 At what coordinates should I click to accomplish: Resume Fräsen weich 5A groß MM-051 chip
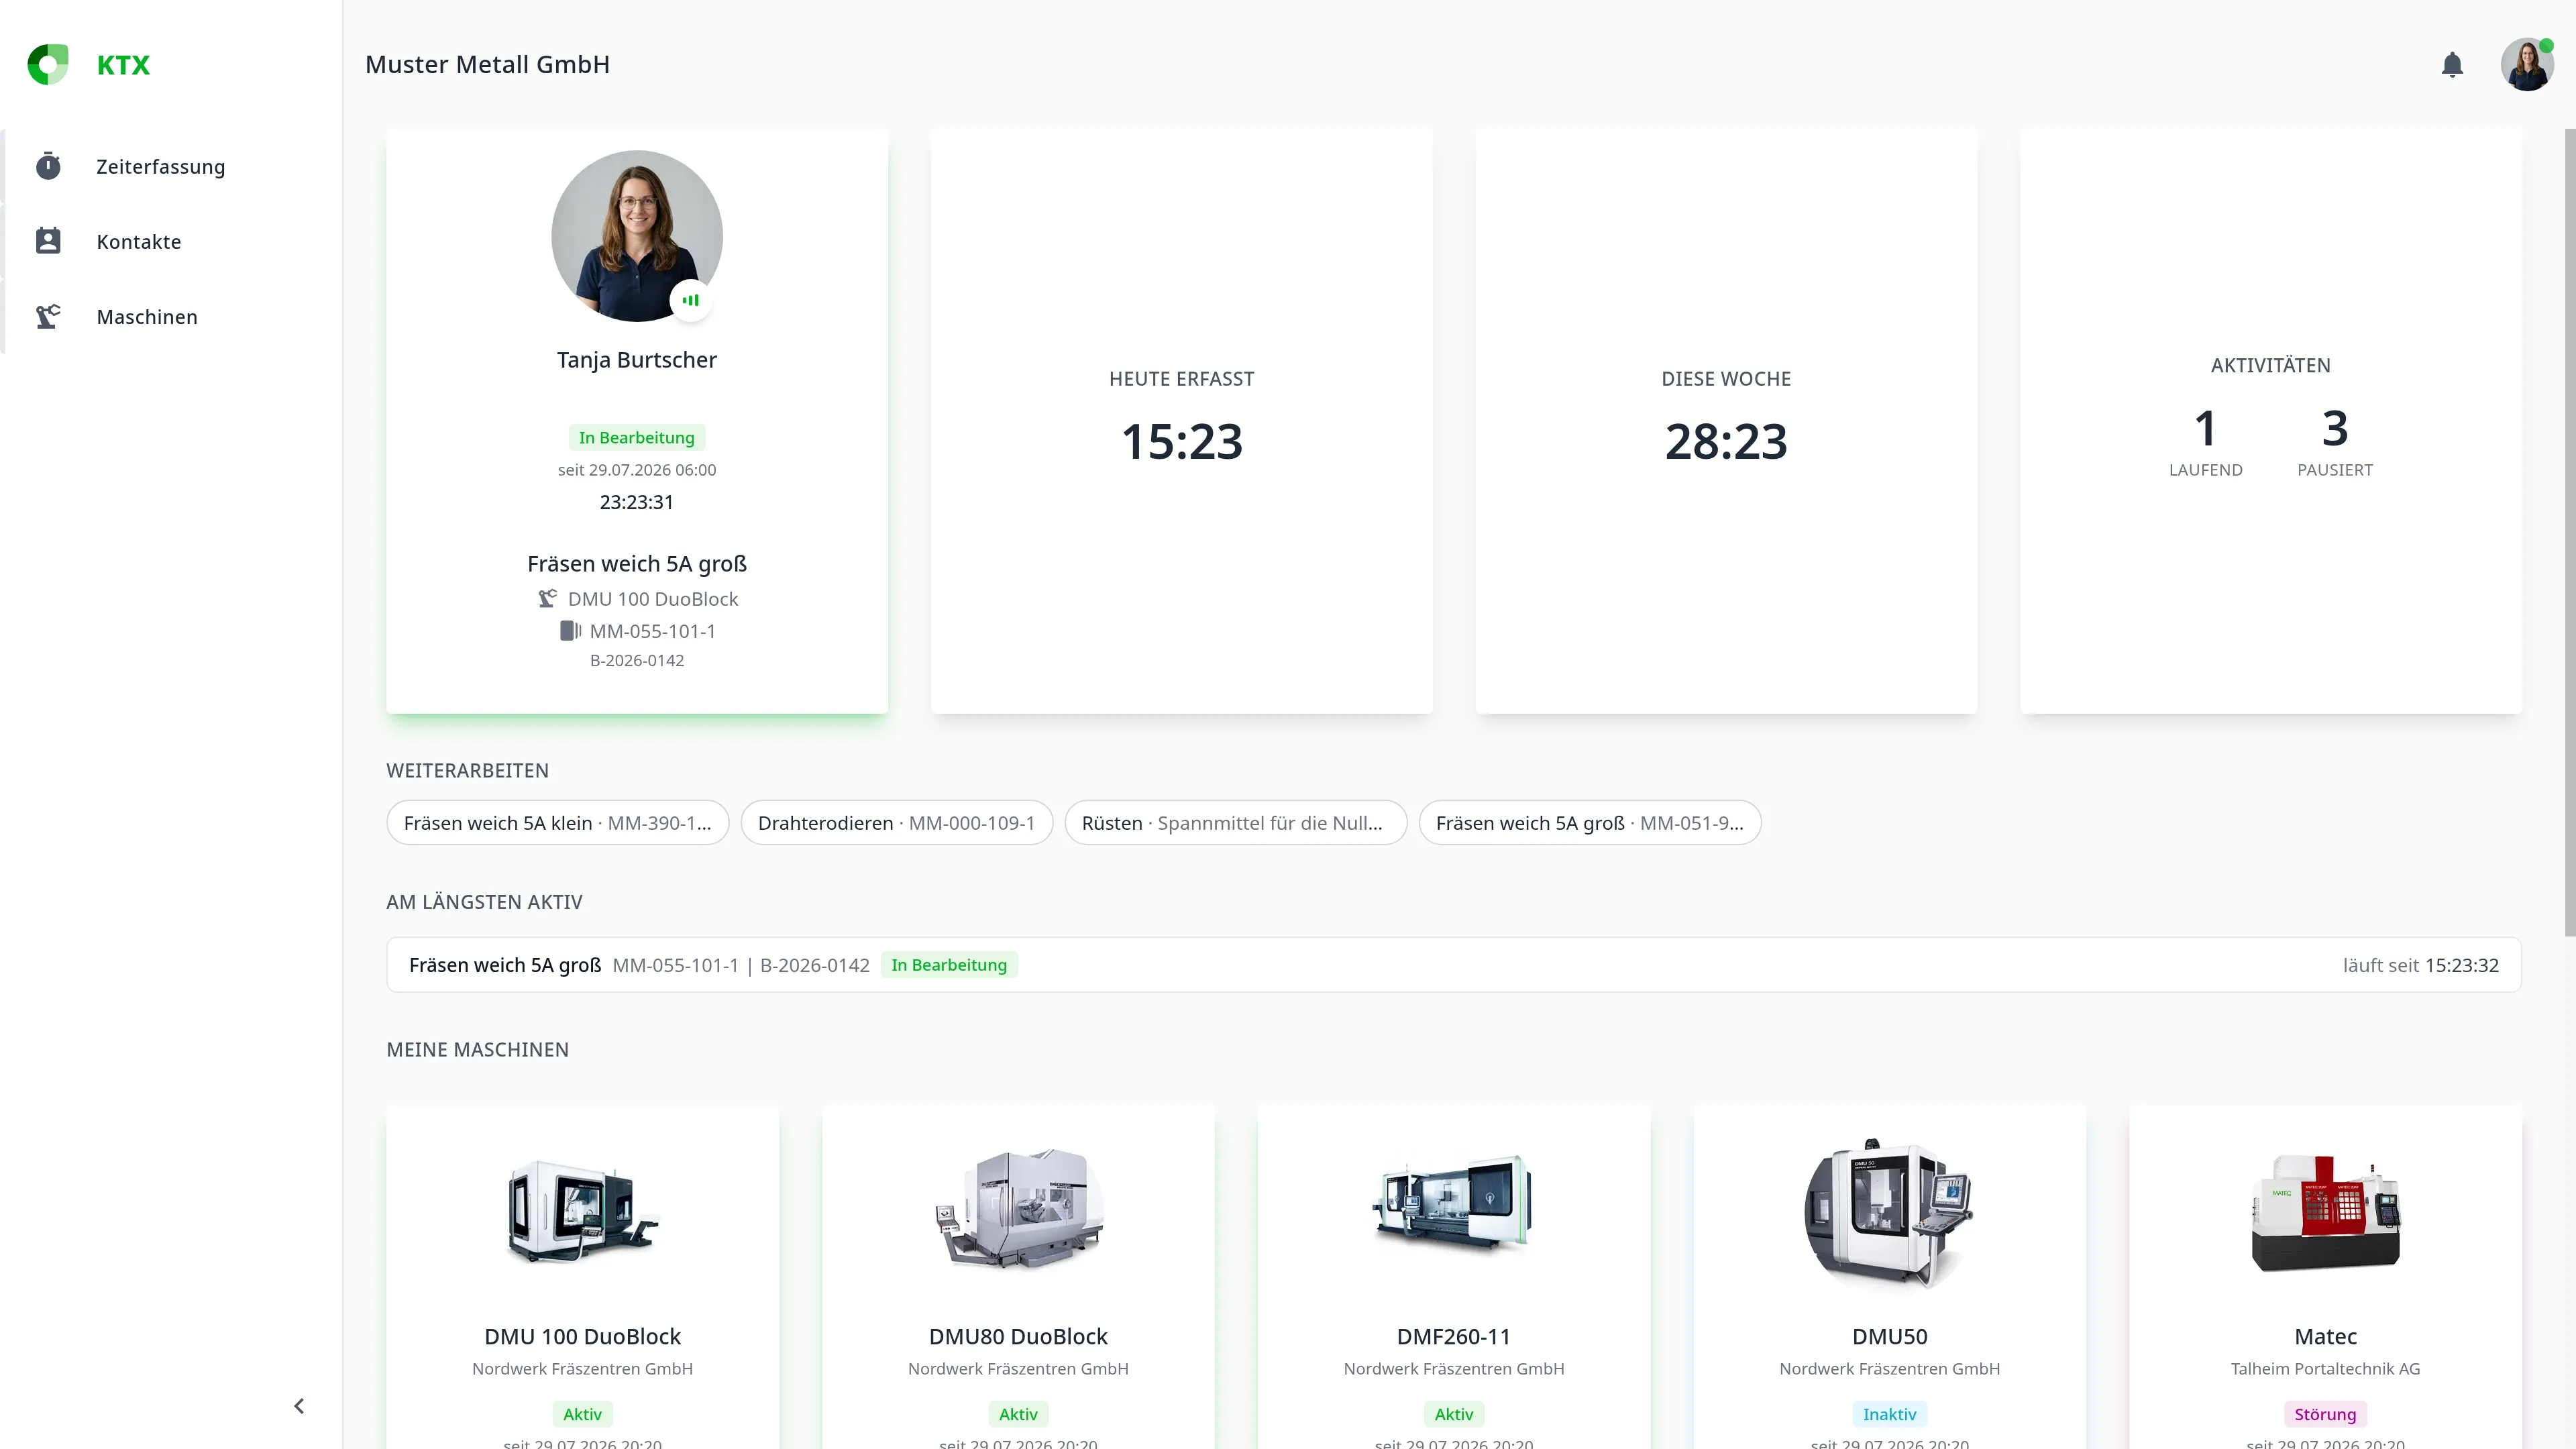click(x=1589, y=823)
